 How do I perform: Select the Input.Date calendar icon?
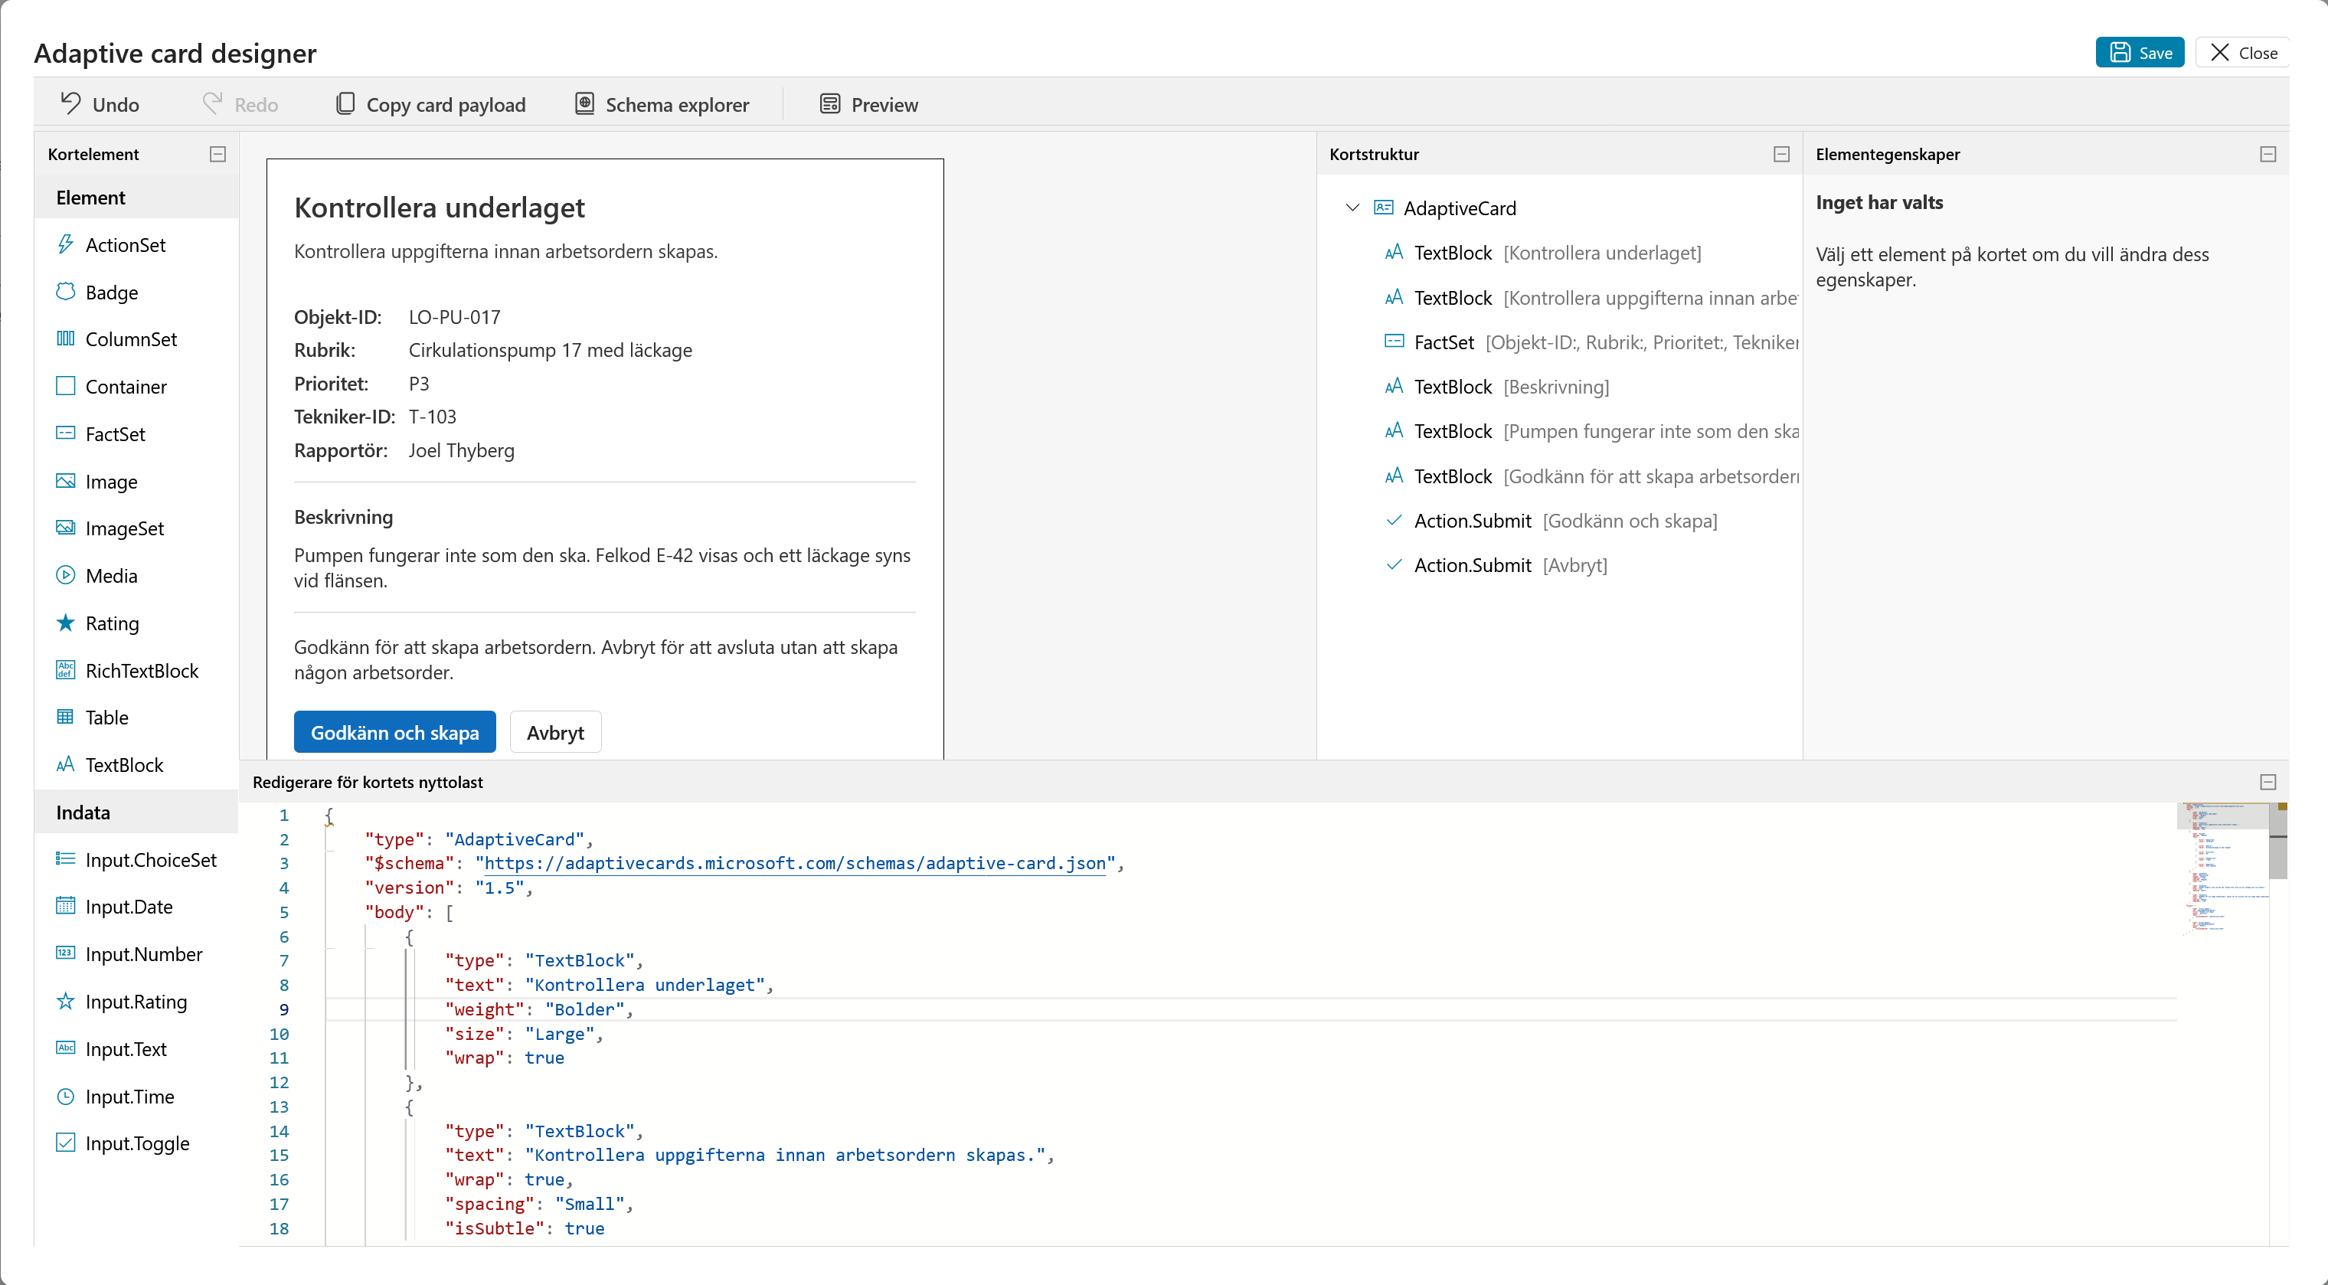(x=65, y=907)
